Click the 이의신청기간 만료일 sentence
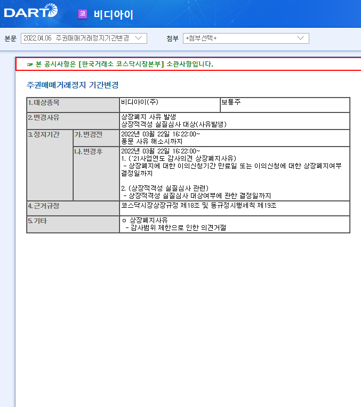Screen dimensions: 361x407 pos(231,169)
